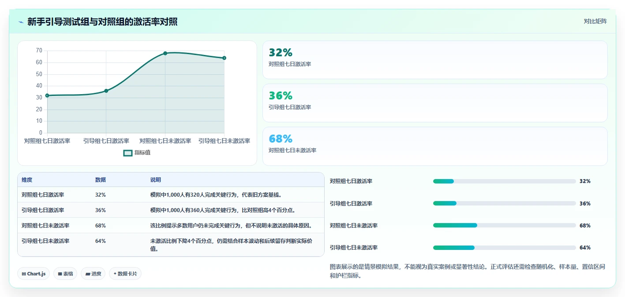The height and width of the screenshot is (297, 625).
Task: Click the 对比矩阵 label in the header
Action: coord(595,21)
